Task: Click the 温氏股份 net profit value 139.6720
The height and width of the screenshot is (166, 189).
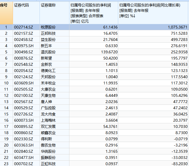Action: tap(106, 52)
